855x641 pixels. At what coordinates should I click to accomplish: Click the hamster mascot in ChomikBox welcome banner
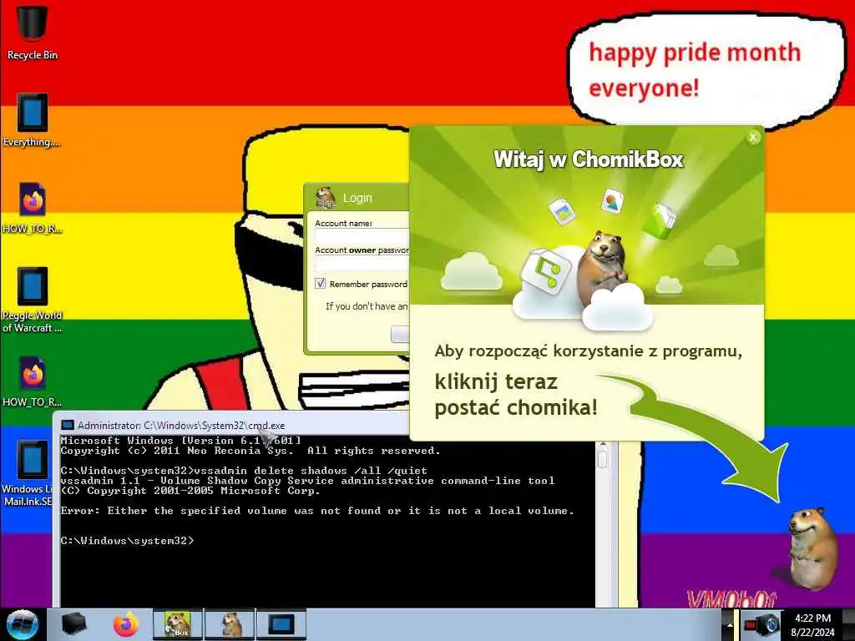click(603, 267)
